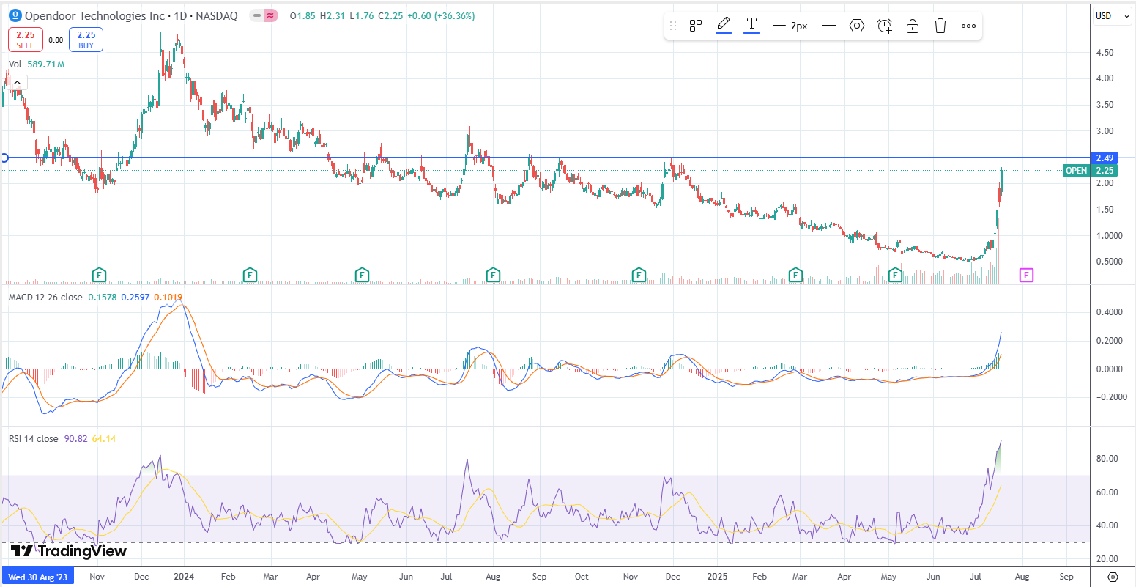Open the USD currency selector
This screenshot has height=587, width=1136.
[1106, 16]
